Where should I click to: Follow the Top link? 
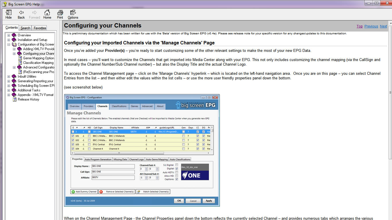[360, 26]
